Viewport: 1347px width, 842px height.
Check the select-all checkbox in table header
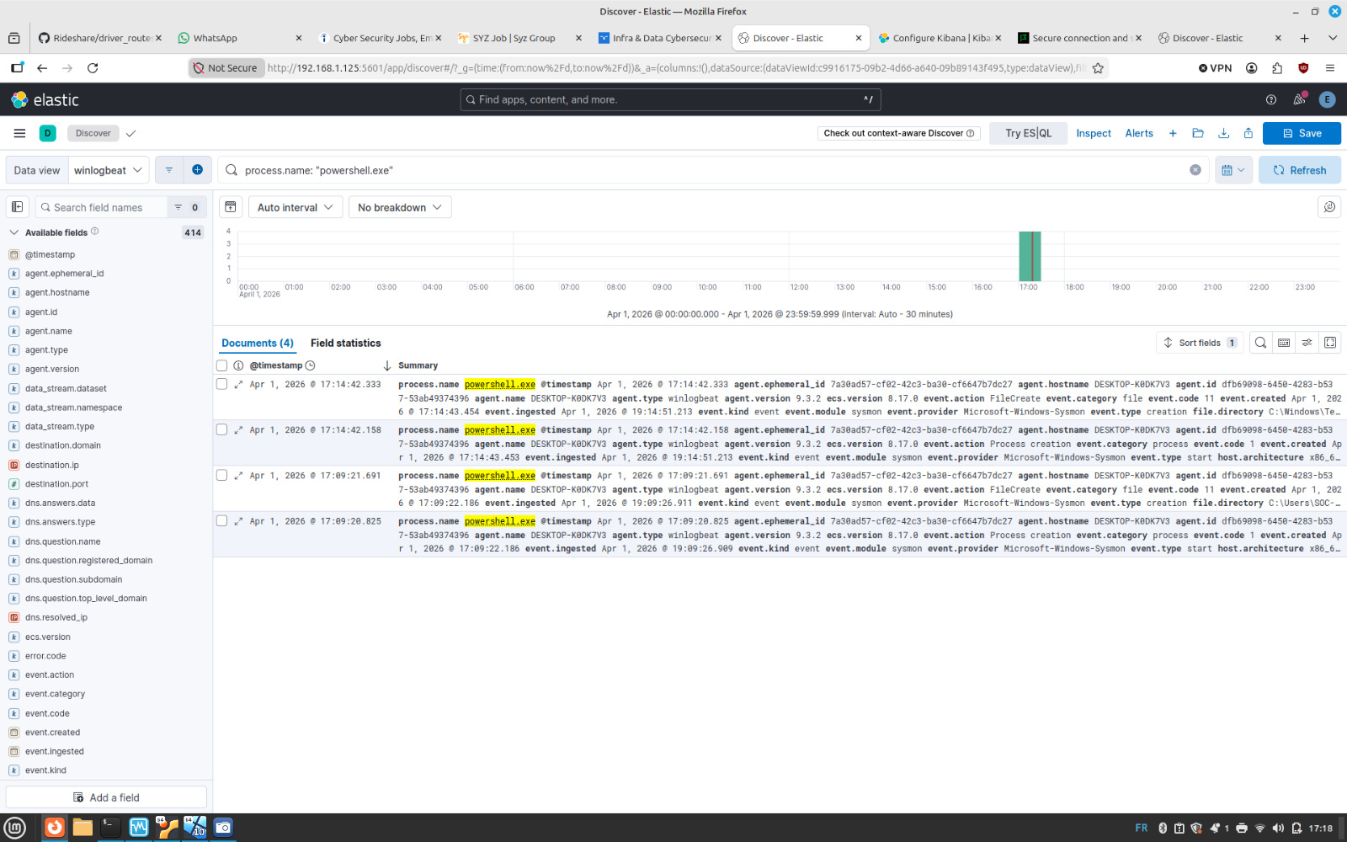(x=221, y=365)
